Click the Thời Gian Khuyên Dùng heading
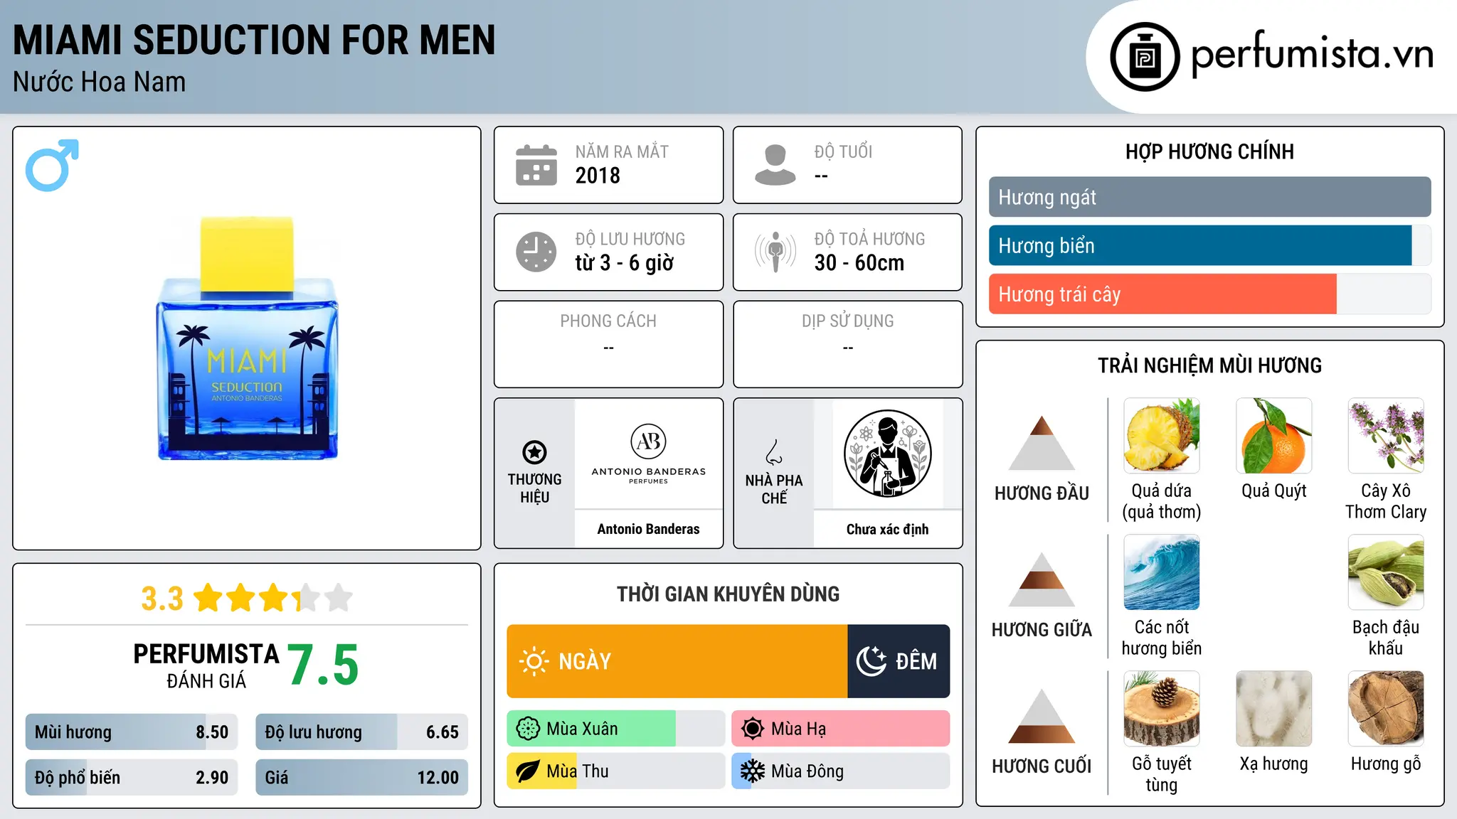Image resolution: width=1457 pixels, height=819 pixels. pyautogui.click(x=728, y=594)
